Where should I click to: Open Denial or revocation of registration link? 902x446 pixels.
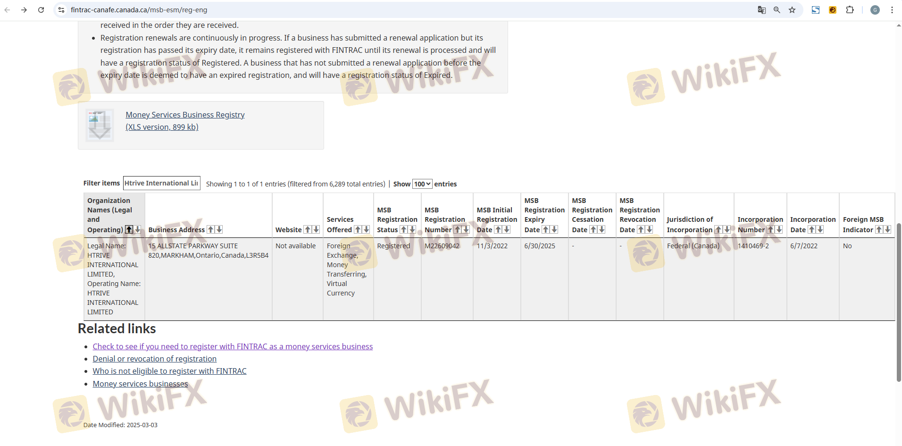click(154, 359)
